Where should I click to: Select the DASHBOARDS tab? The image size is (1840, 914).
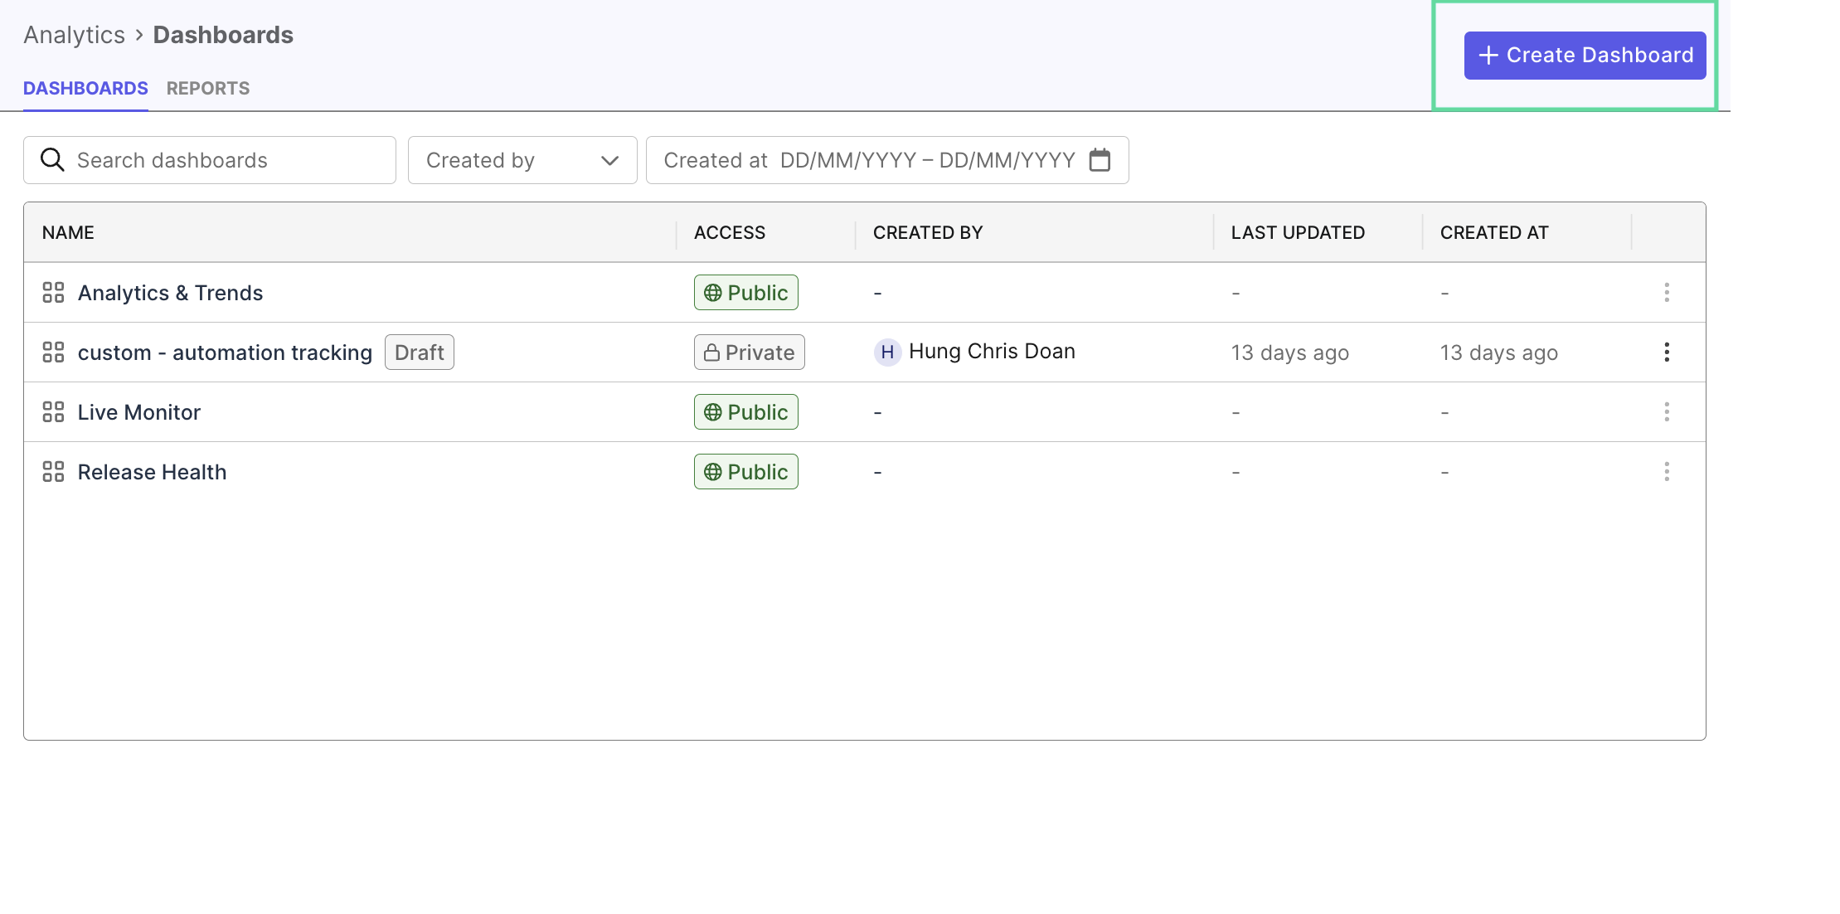pyautogui.click(x=85, y=88)
